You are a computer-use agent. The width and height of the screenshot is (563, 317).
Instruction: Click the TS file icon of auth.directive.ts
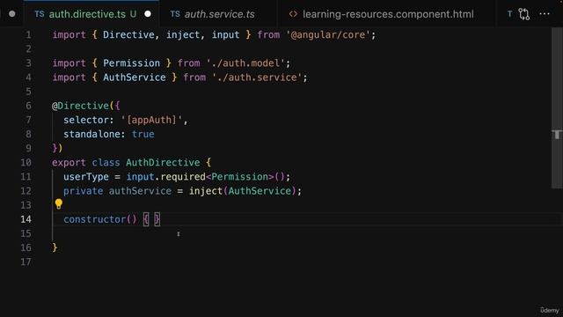coord(39,14)
